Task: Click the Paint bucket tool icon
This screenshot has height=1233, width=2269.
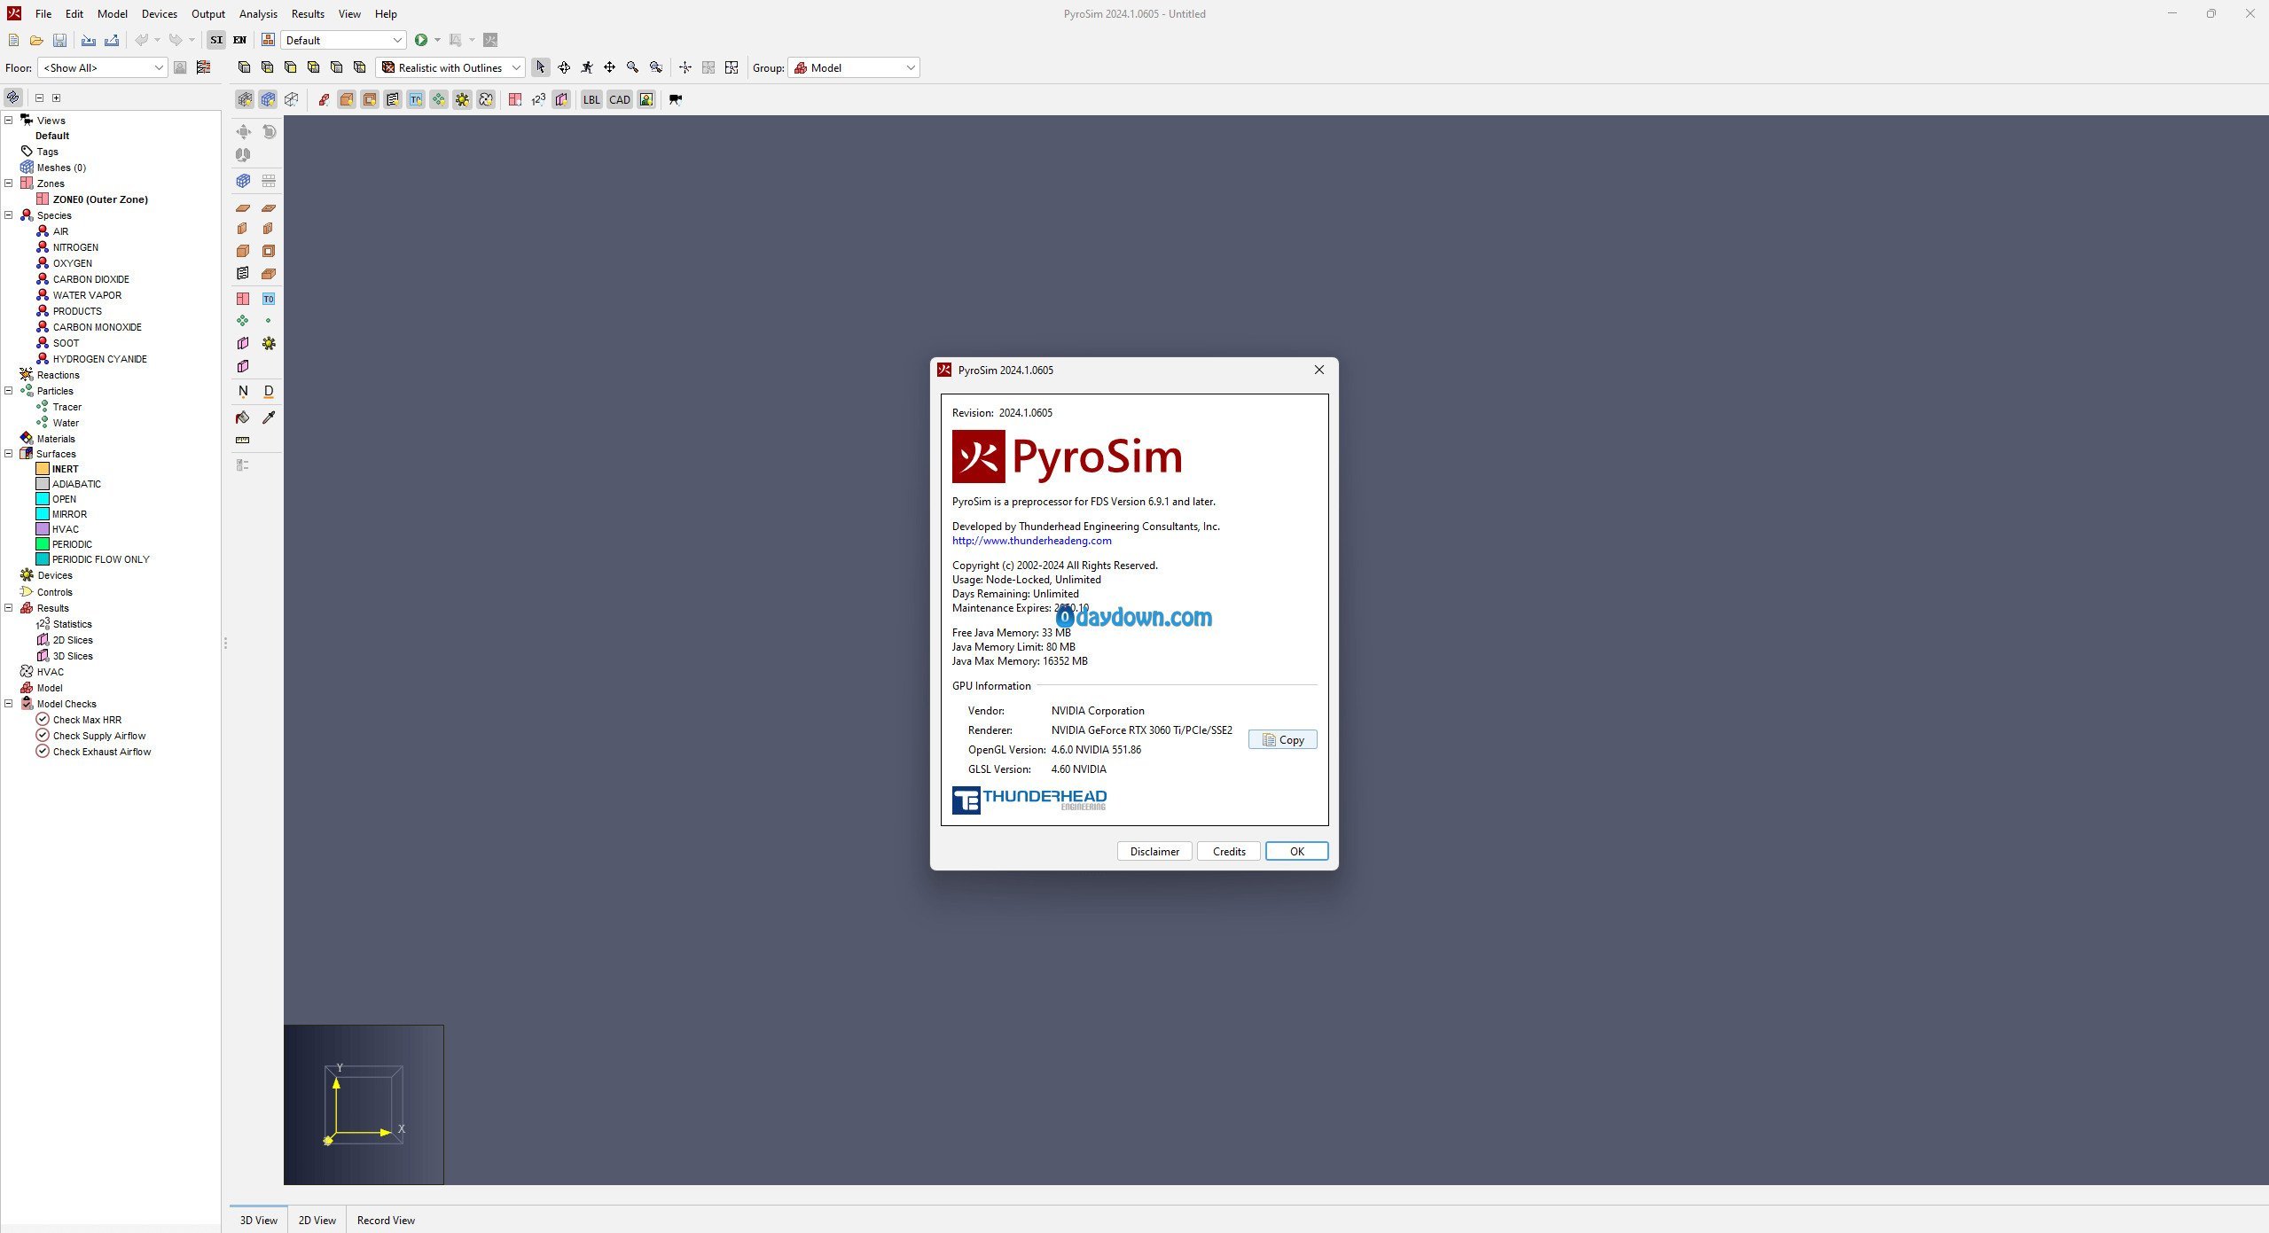Action: click(x=243, y=418)
